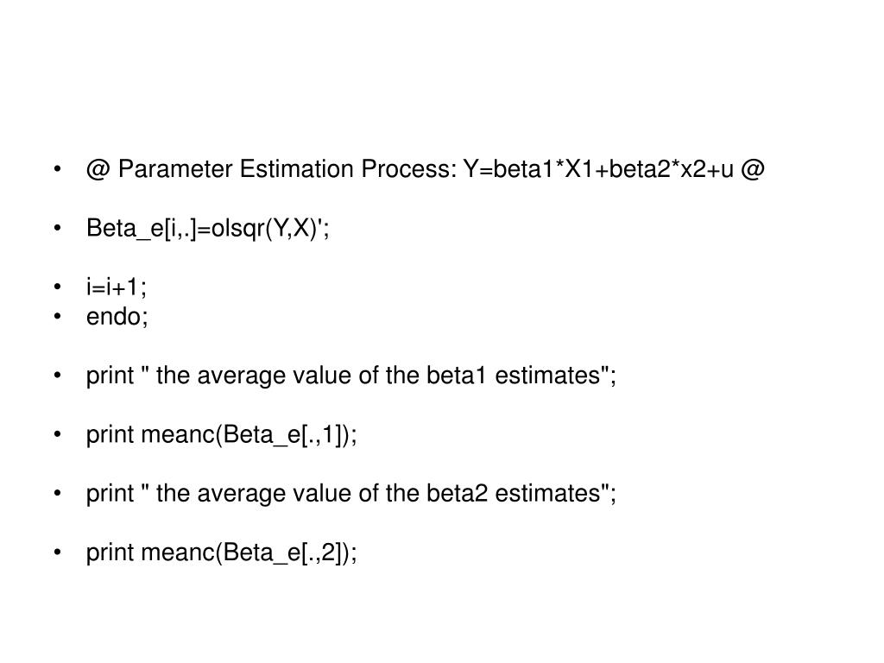
Task: Click the print meanc(Beta_e[.,1]); line
Action: (x=222, y=435)
